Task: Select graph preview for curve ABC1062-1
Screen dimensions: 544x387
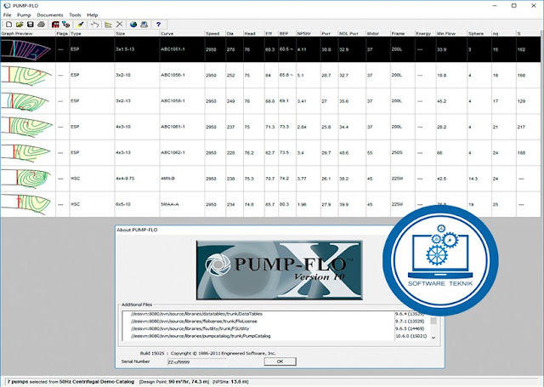Action: (27, 153)
